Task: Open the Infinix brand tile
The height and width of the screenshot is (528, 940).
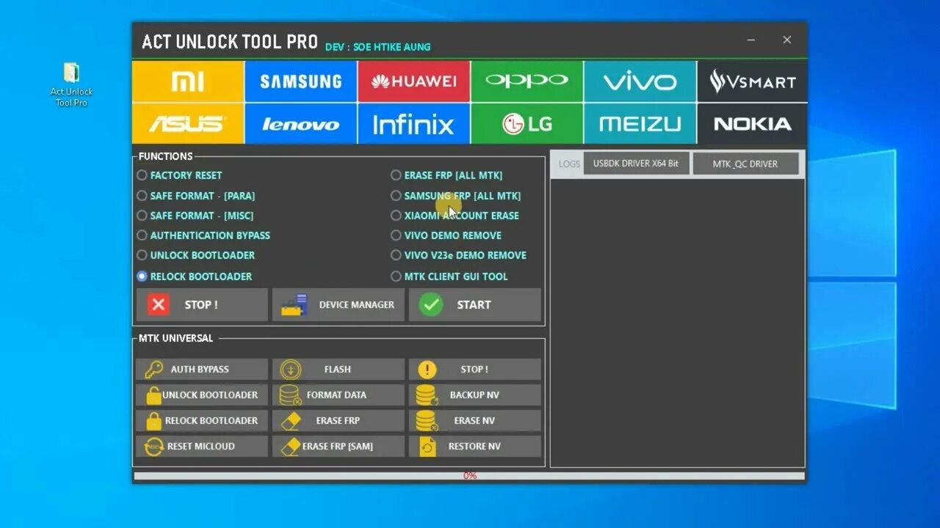Action: [414, 124]
